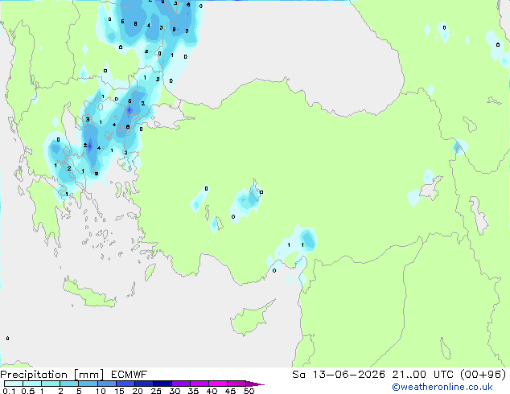The width and height of the screenshot is (510, 394).
Task: Select the '[mm]' unit label
Action: coord(88,375)
